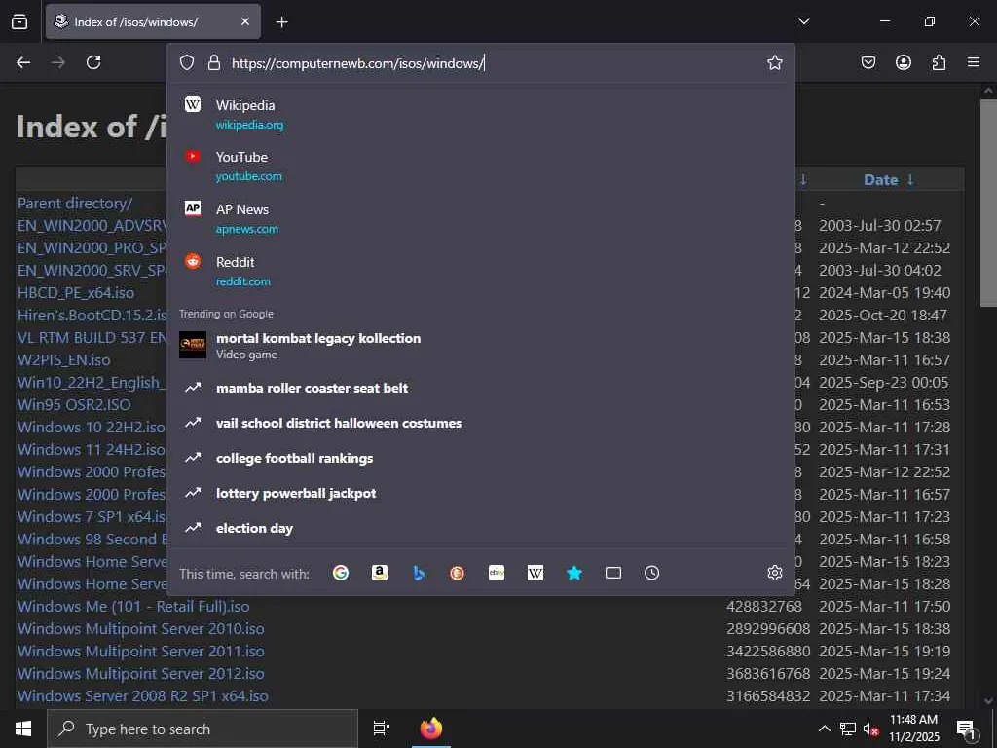Open Windows Multipoint Server 2011.iso
Image resolution: width=997 pixels, height=748 pixels.
pyautogui.click(x=140, y=651)
